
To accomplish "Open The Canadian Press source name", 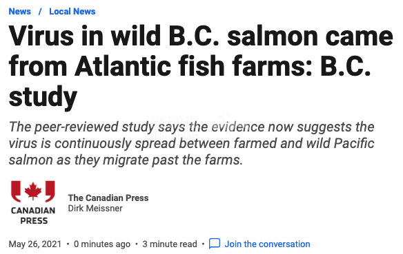I will click(x=108, y=198).
